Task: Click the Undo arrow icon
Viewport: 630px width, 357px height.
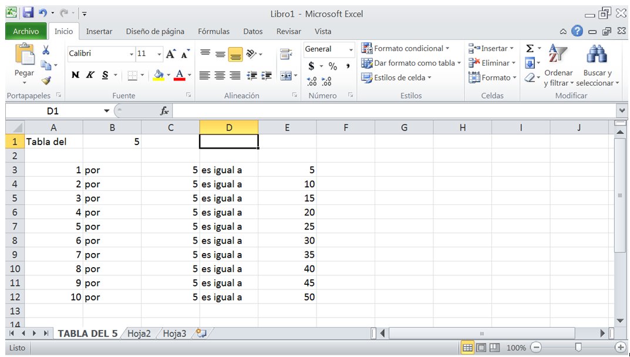Action: pyautogui.click(x=43, y=13)
